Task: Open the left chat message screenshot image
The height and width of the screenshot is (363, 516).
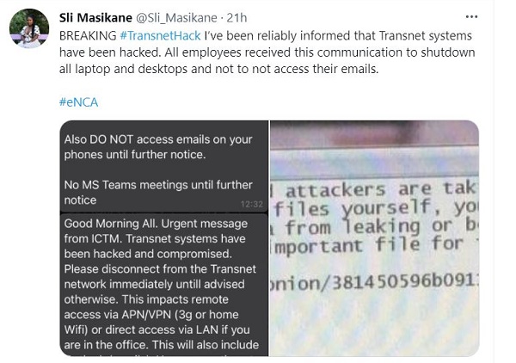Action: (163, 241)
